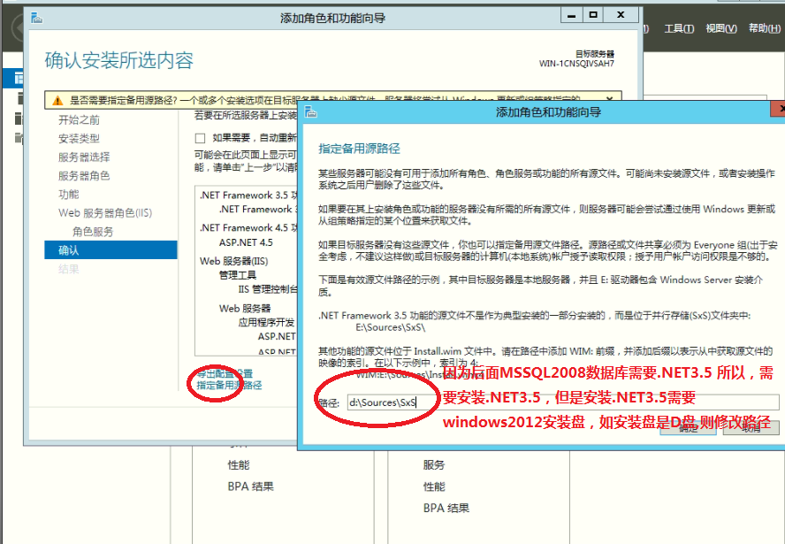The image size is (785, 544).
Task: Open the 指定备用源路径 link
Action: tap(229, 385)
